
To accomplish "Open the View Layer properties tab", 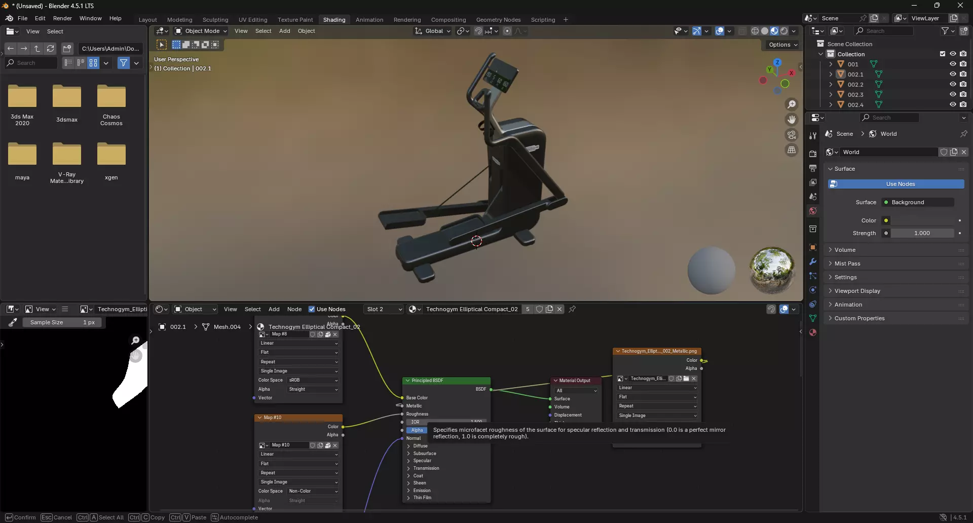I will (813, 182).
